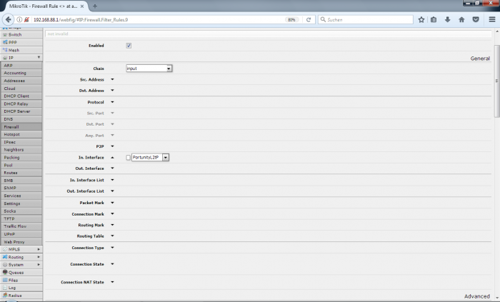Open a new browser tab with plus icon

tap(94, 6)
